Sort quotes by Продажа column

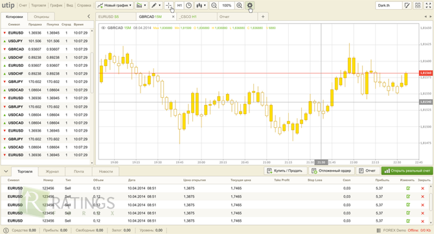click(x=35, y=25)
